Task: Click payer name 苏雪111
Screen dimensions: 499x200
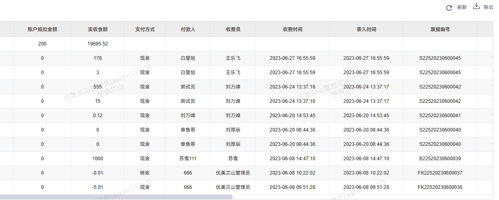Action: pos(188,159)
